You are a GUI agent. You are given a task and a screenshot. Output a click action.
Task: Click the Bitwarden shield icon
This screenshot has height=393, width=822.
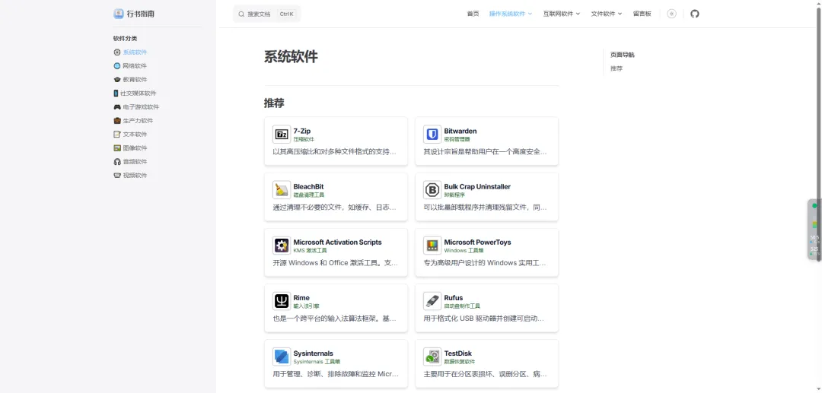432,135
